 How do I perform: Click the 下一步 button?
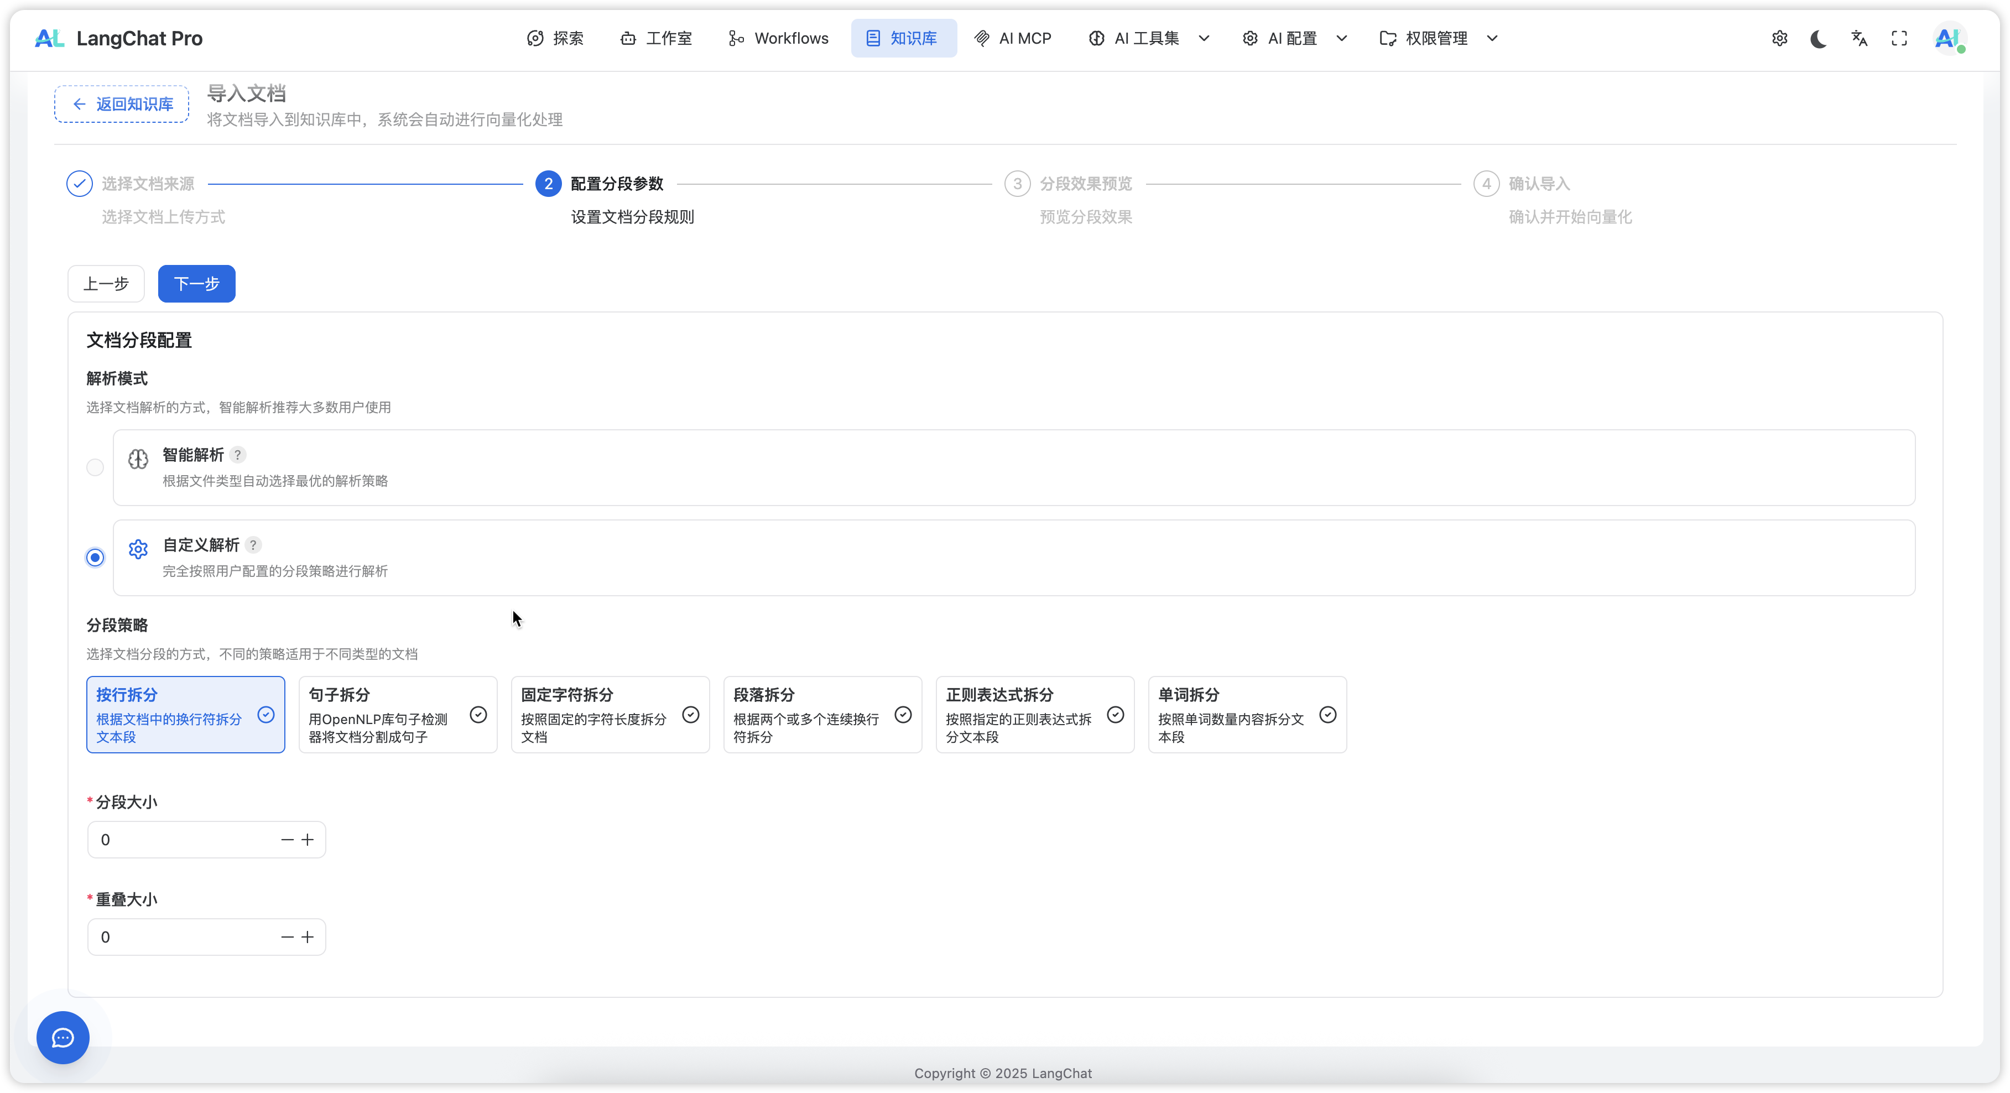click(x=196, y=283)
